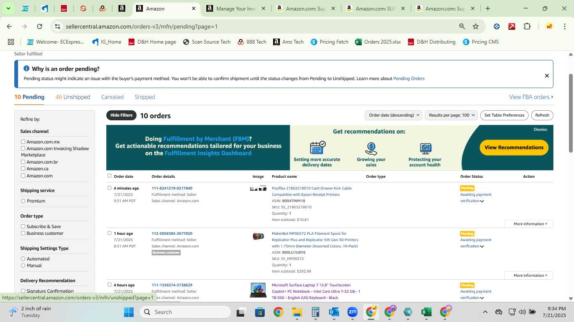Open the 888 Tech bookmark
Screen dimensions: 574x322
(x=252, y=42)
